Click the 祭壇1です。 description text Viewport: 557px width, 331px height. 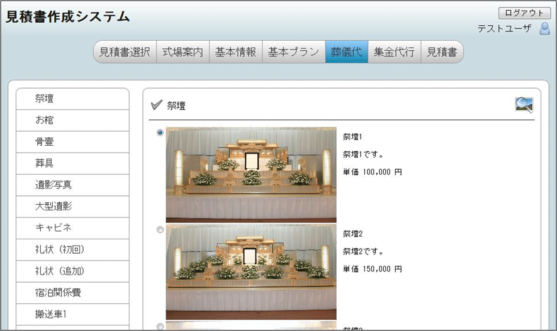[x=363, y=155]
